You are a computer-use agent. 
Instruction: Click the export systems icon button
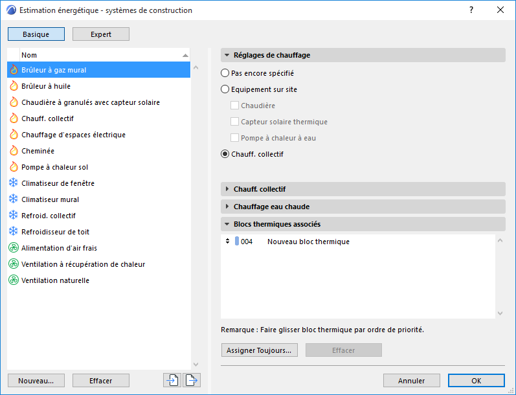(191, 380)
